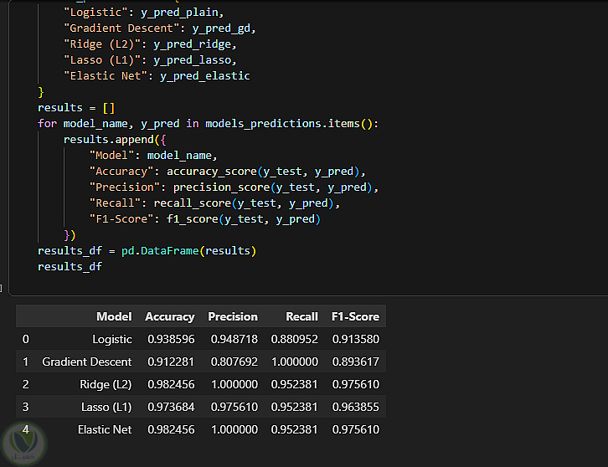The image size is (608, 467).
Task: Select the Logistic row model name
Action: tap(112, 339)
